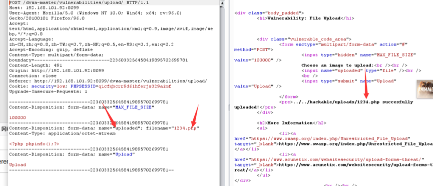This screenshot has width=433, height=186.
Task: Click enctype="multipart/form-data" in the response form tag
Action: 336,44
